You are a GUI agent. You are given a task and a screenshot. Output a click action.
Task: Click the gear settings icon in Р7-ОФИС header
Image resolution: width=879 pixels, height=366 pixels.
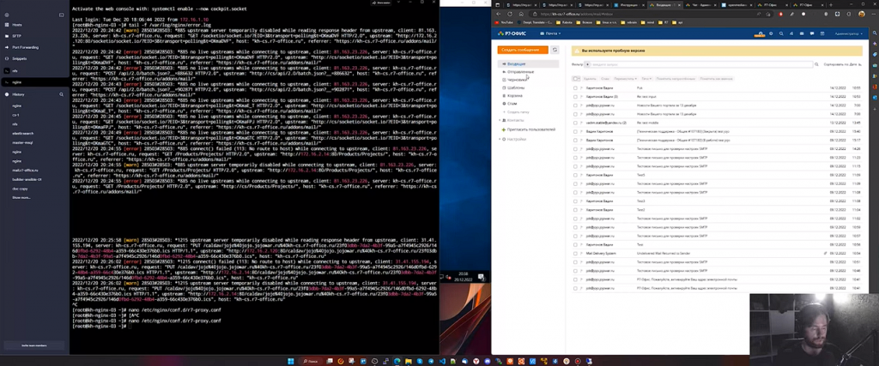771,33
